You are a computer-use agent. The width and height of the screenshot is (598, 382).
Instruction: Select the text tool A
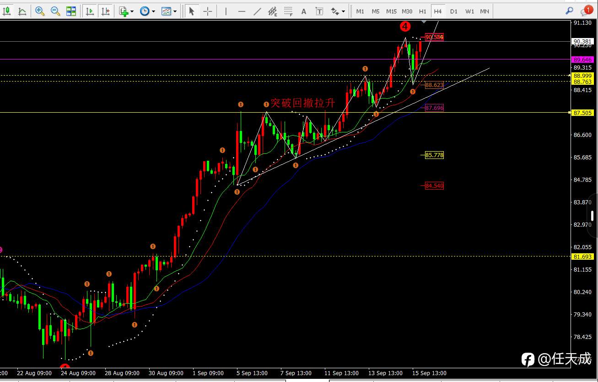pos(303,11)
